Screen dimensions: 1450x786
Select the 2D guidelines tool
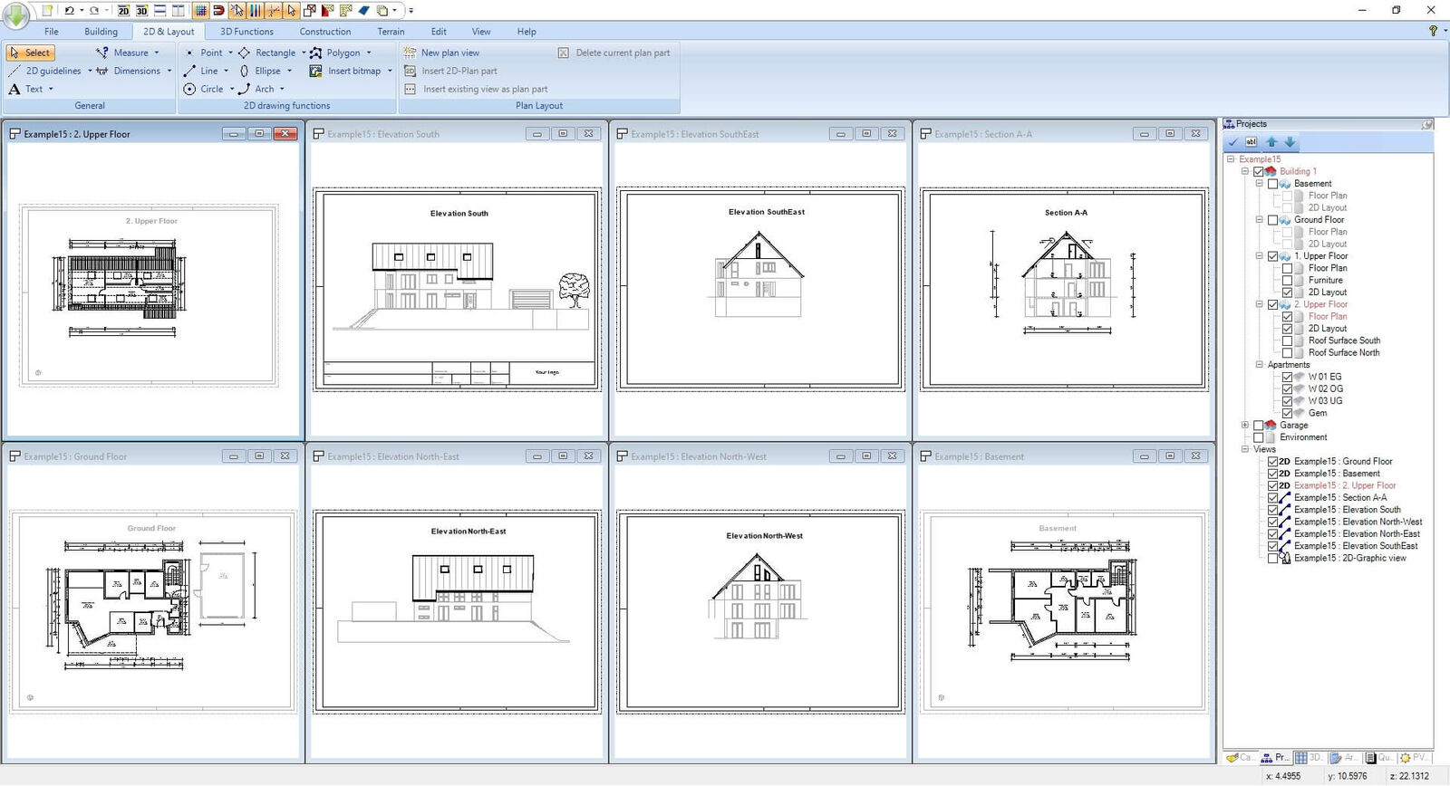(x=44, y=71)
